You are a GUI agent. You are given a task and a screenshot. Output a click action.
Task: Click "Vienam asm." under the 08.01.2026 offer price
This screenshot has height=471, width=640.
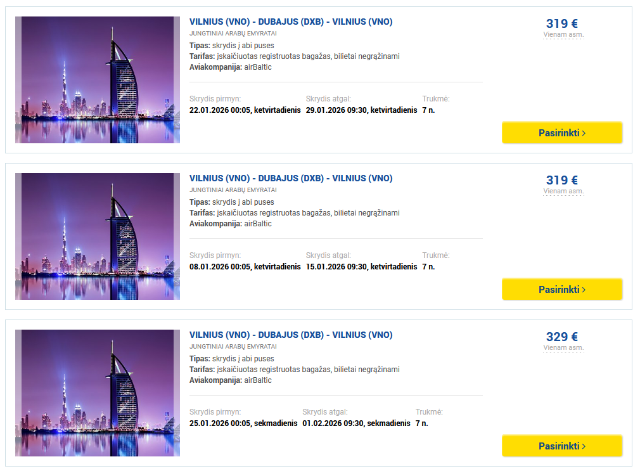click(x=563, y=191)
